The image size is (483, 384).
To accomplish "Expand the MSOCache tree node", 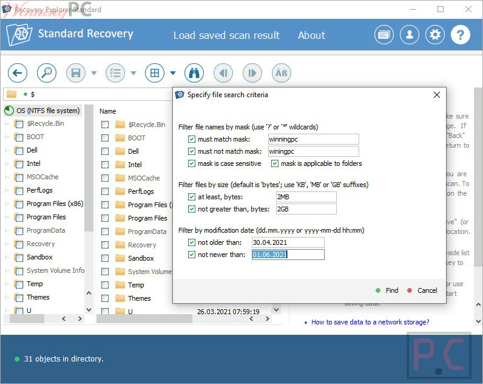I will 7,177.
